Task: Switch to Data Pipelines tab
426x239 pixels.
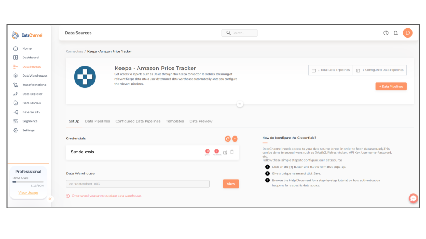Action: pos(97,121)
